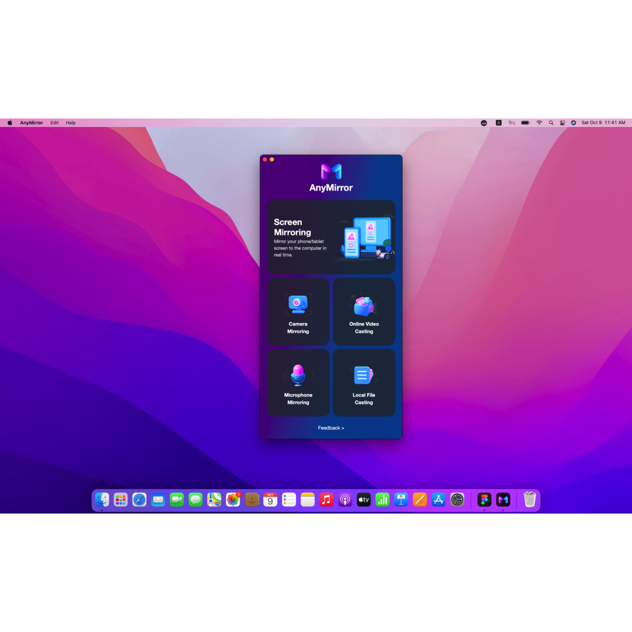Open the Edit menu
Screen dimensions: 632x632
pyautogui.click(x=54, y=123)
